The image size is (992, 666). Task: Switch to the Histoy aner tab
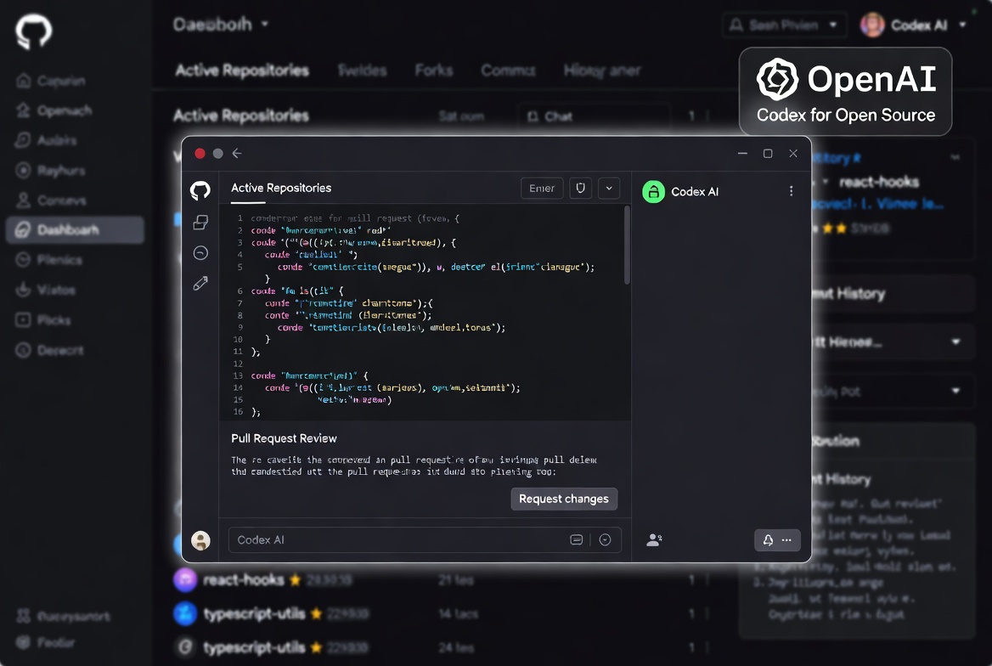[x=601, y=71]
